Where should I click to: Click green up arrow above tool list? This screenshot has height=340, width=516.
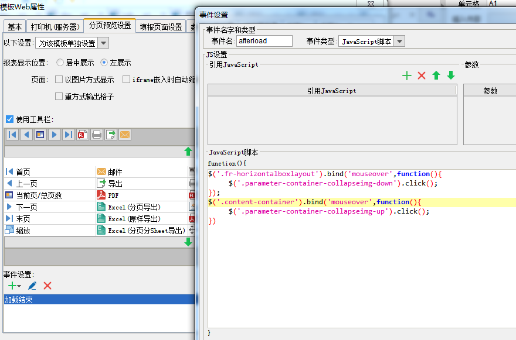click(x=188, y=152)
